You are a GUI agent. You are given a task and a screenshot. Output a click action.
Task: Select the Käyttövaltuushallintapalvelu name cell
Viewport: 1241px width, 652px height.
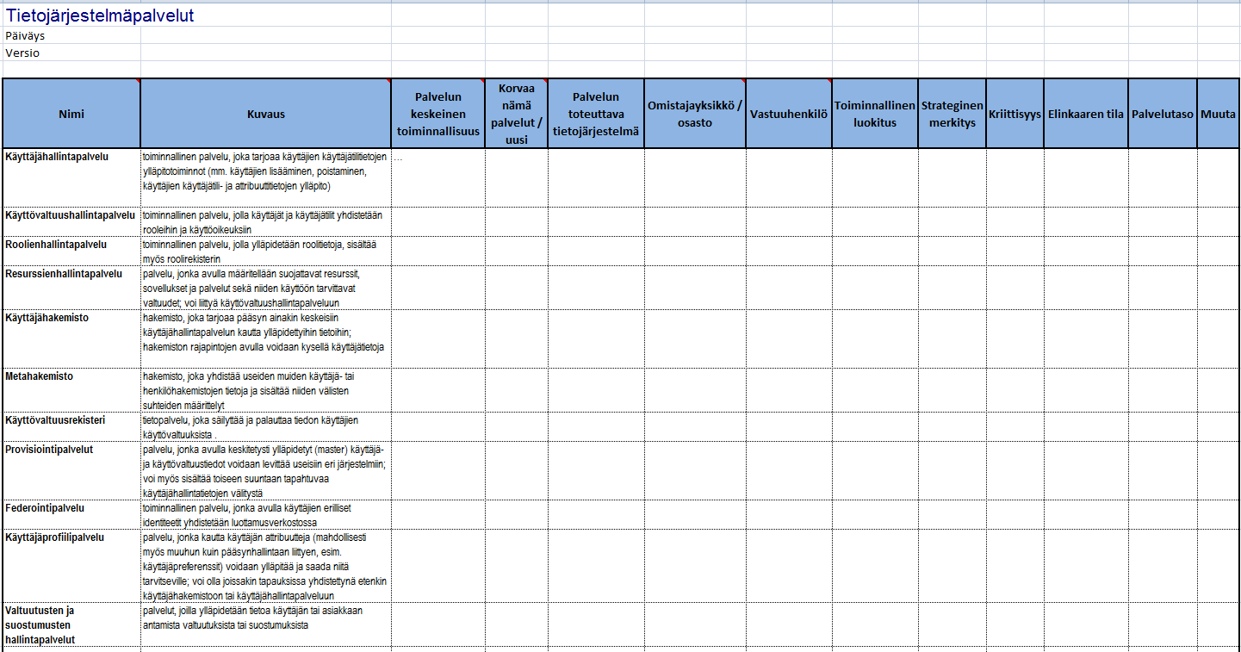(71, 222)
